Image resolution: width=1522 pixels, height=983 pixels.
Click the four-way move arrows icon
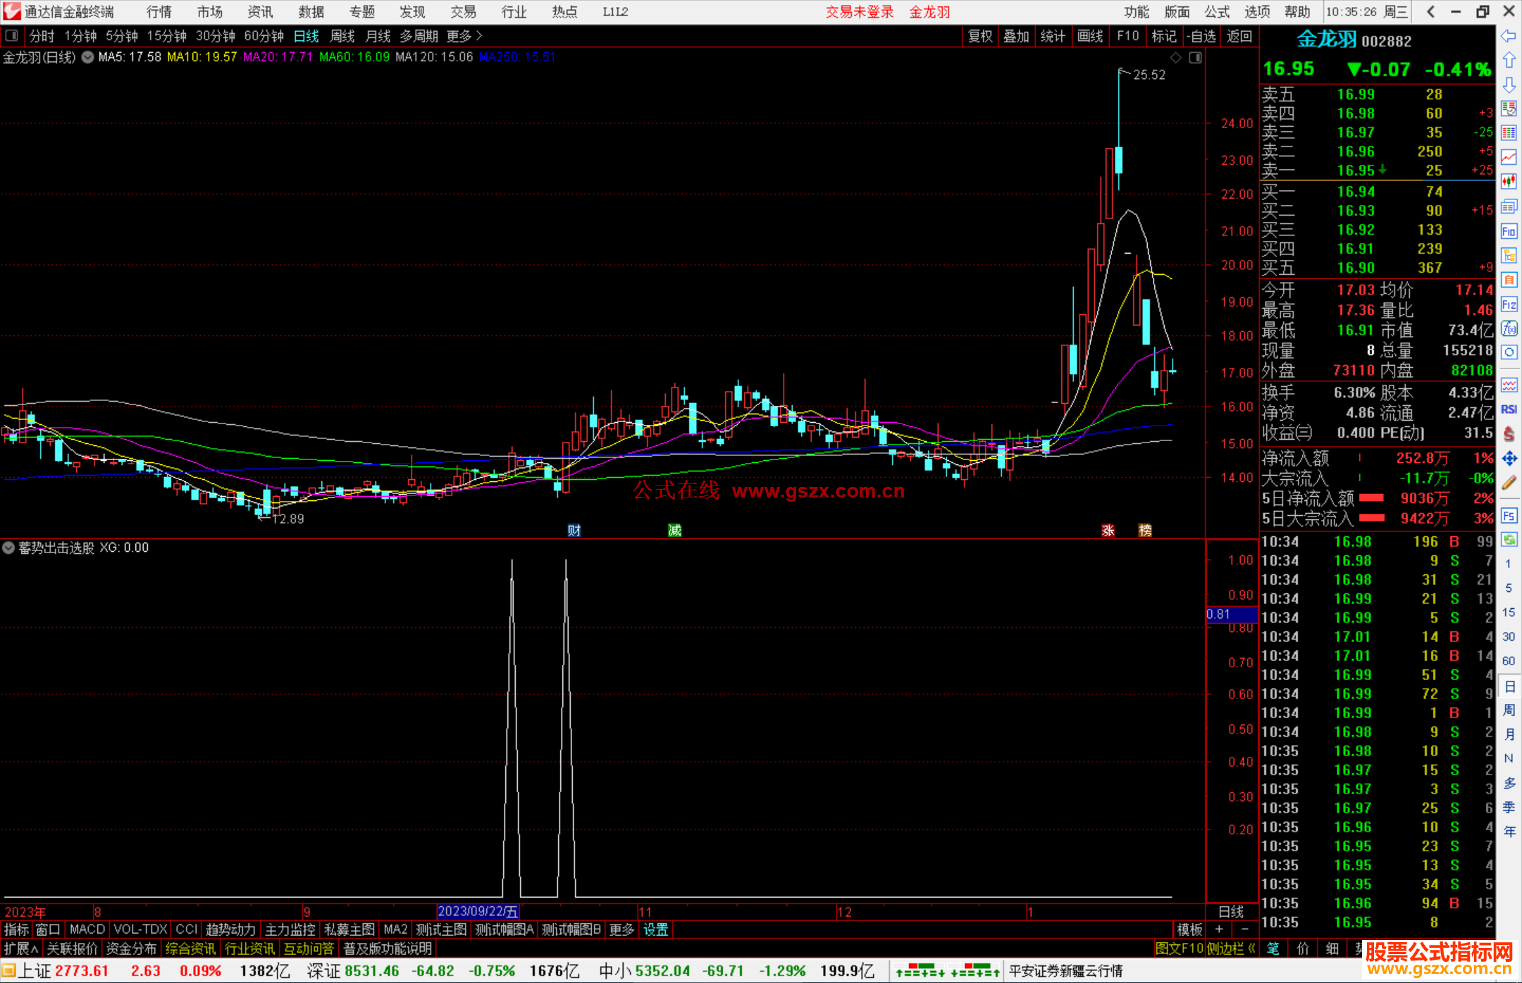[1509, 459]
